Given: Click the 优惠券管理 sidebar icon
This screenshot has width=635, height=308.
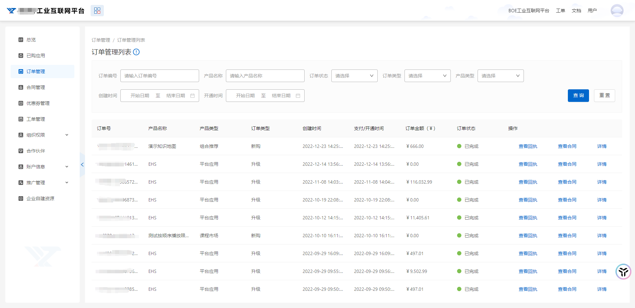Looking at the screenshot, I should click(x=21, y=103).
